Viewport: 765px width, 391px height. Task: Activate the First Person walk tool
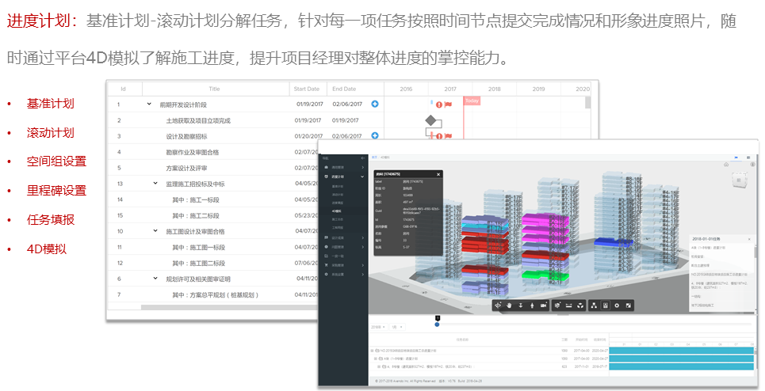(532, 306)
